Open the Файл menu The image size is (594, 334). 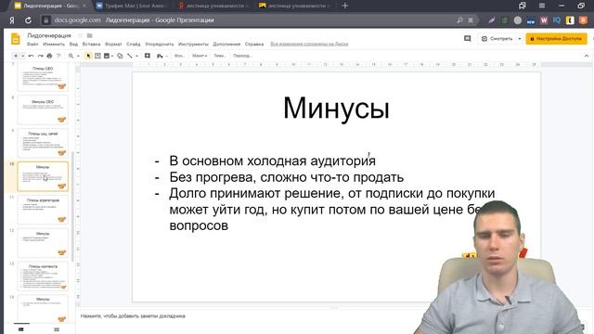pyautogui.click(x=32, y=45)
